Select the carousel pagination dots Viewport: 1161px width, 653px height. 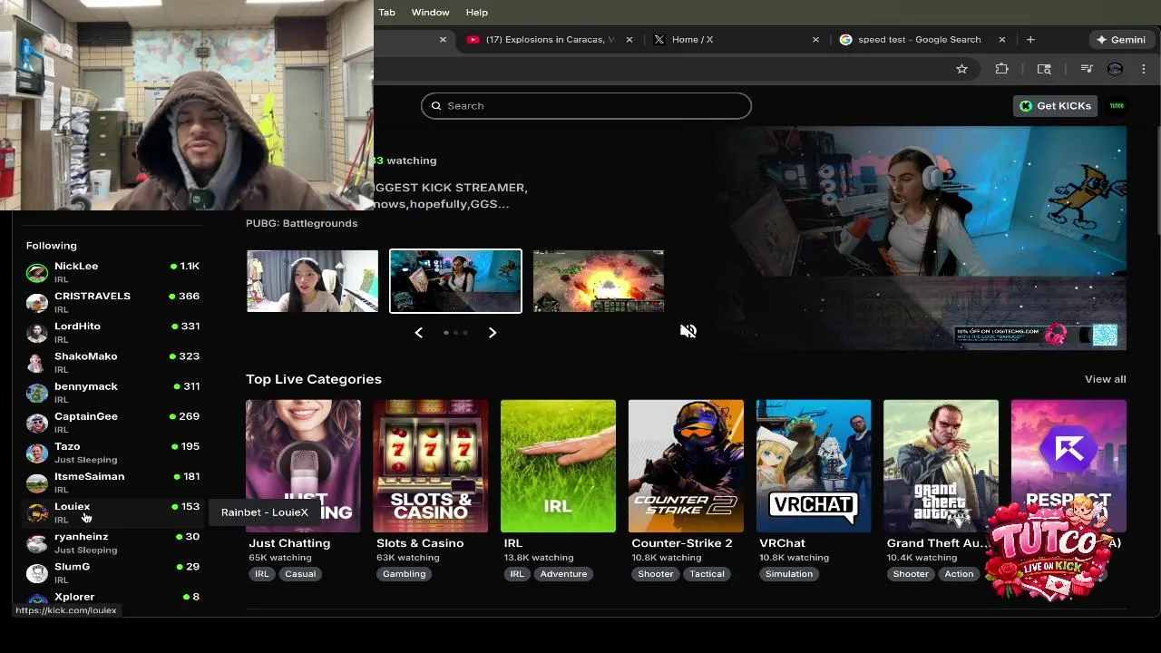[455, 333]
